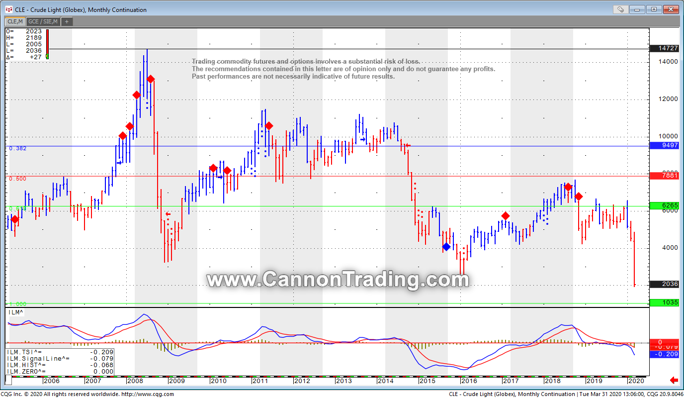The width and height of the screenshot is (684, 398).
Task: Click the 2016 label on time axis
Action: coord(469,381)
